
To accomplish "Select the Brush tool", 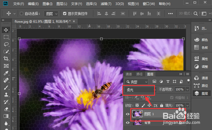I will pyautogui.click(x=6, y=88).
